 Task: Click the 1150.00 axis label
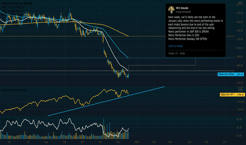pyautogui.click(x=240, y=102)
